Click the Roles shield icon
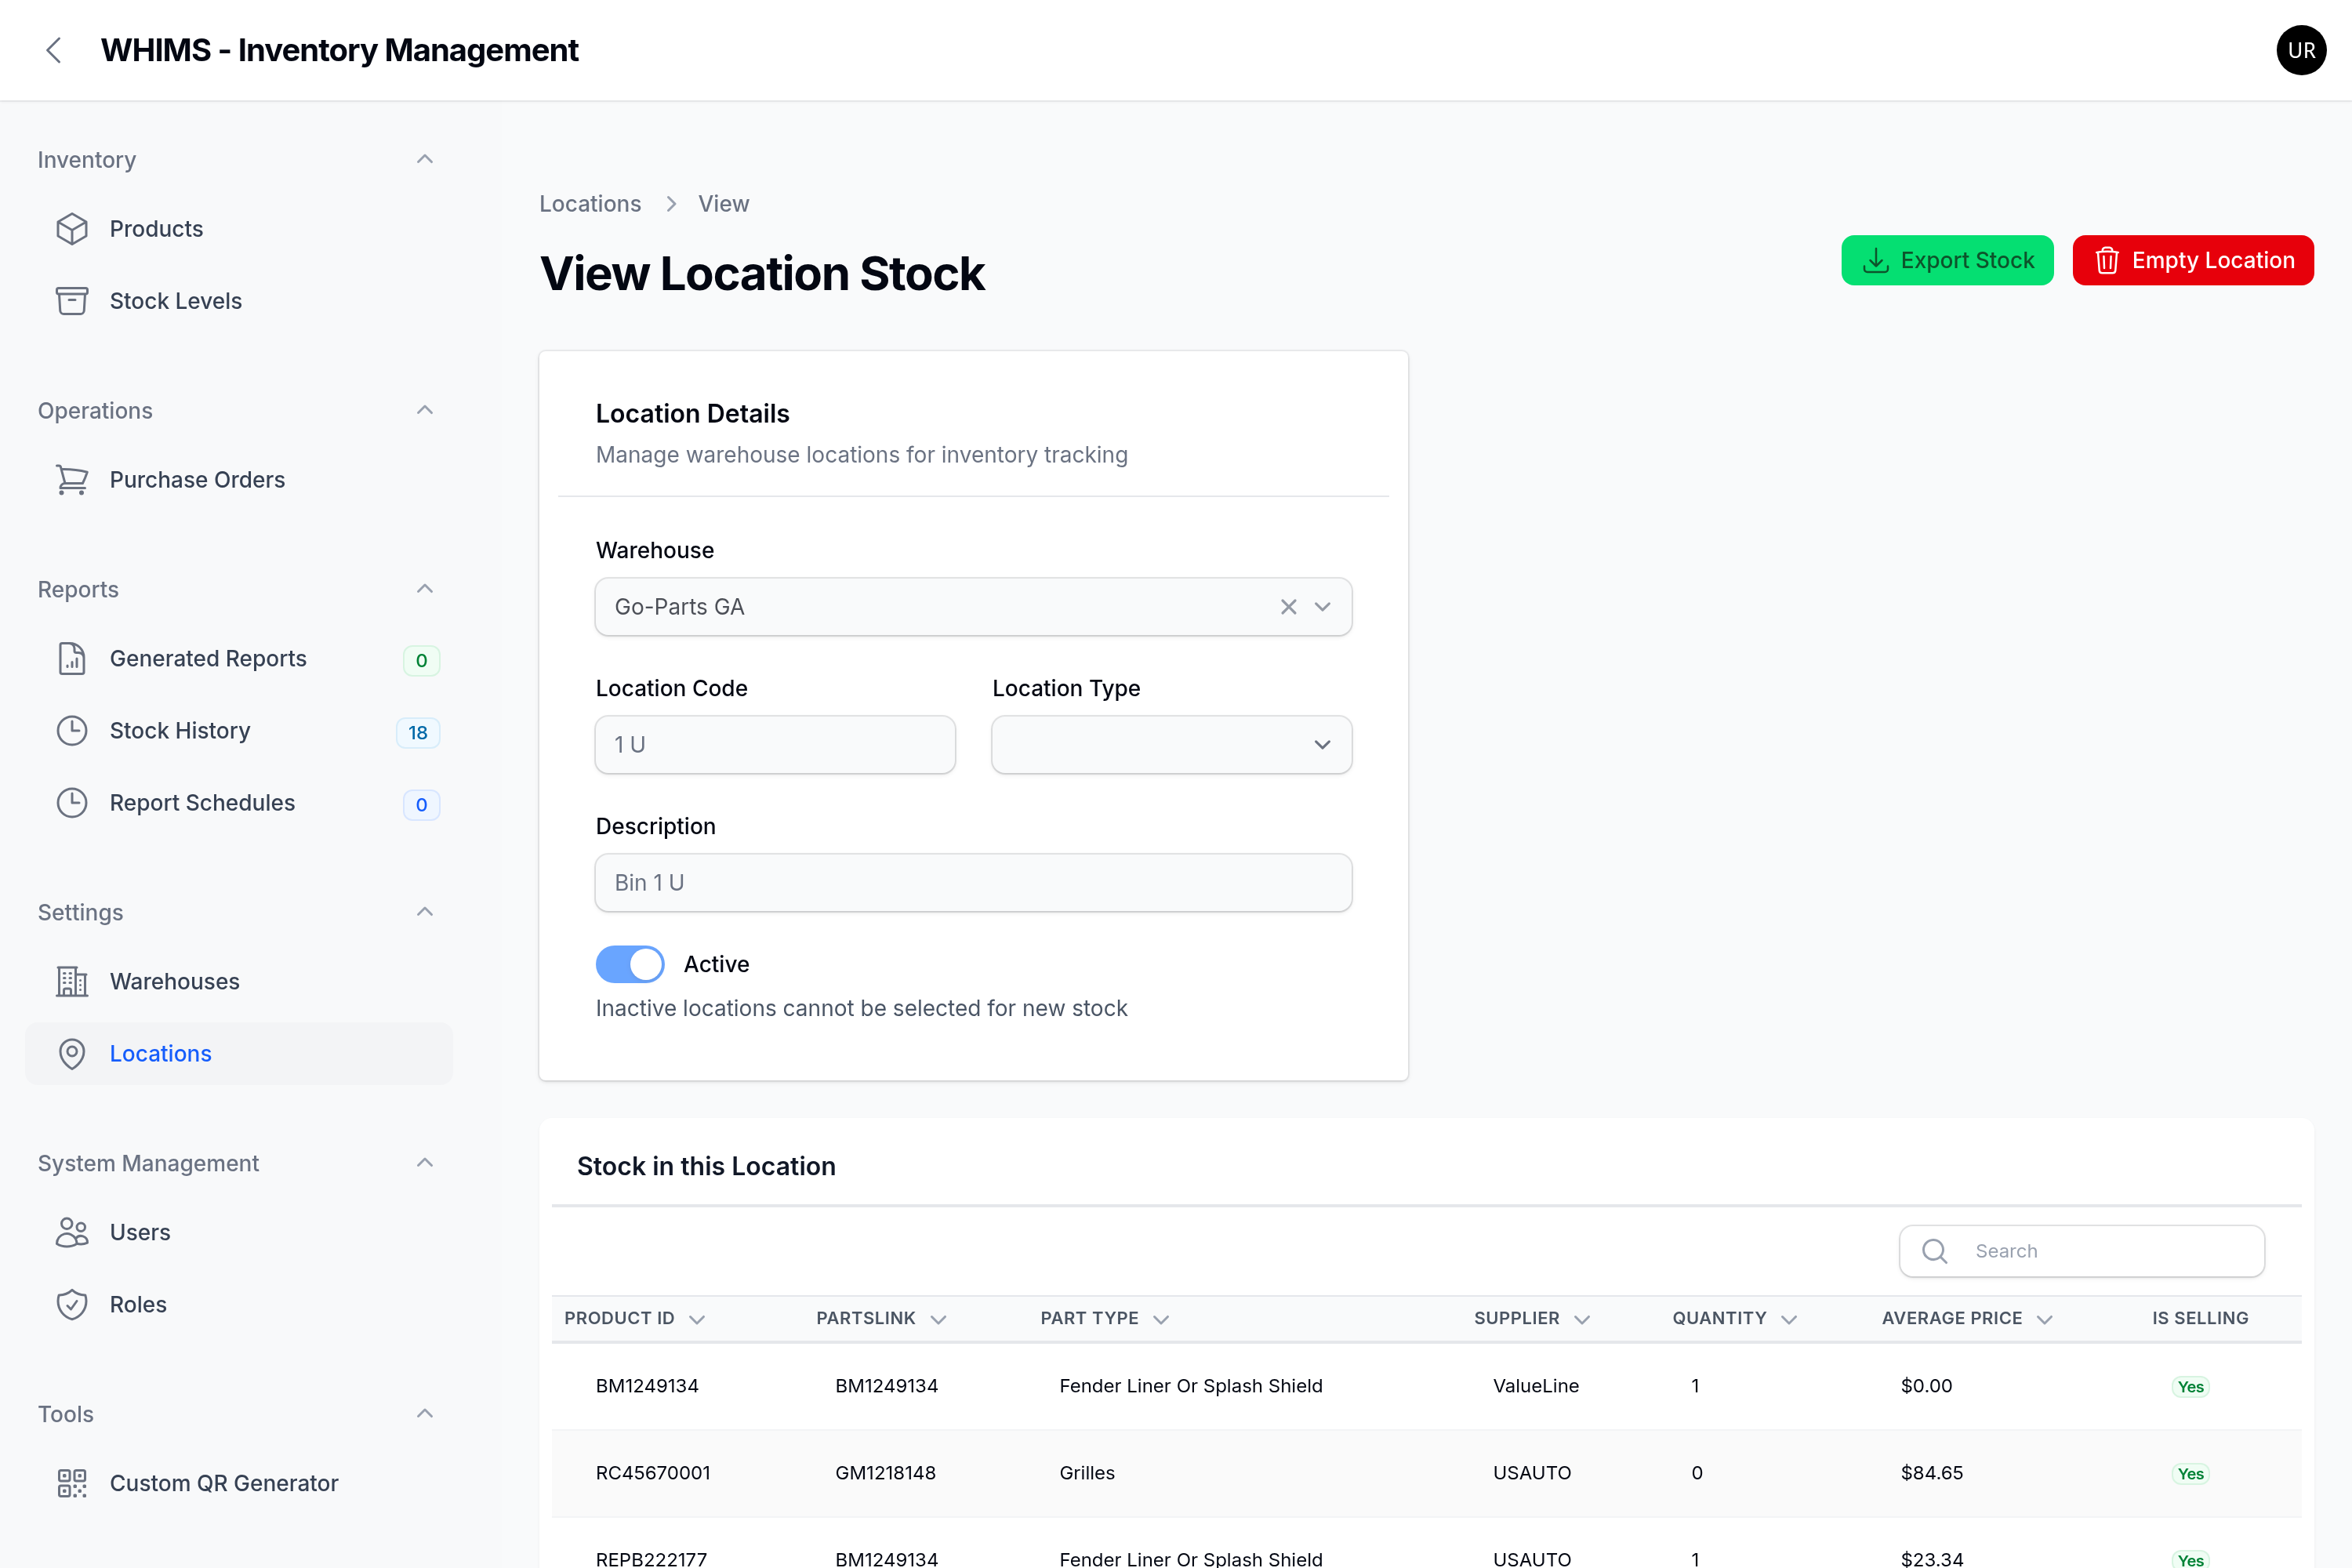The width and height of the screenshot is (2352, 1568). [x=72, y=1305]
